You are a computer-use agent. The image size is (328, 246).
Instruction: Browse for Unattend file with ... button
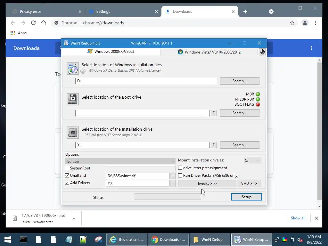tap(173, 176)
